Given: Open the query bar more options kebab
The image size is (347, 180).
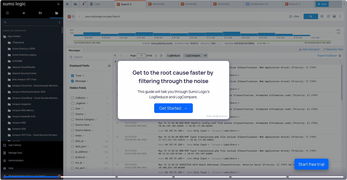Looking at the screenshot, I should point(340,16).
